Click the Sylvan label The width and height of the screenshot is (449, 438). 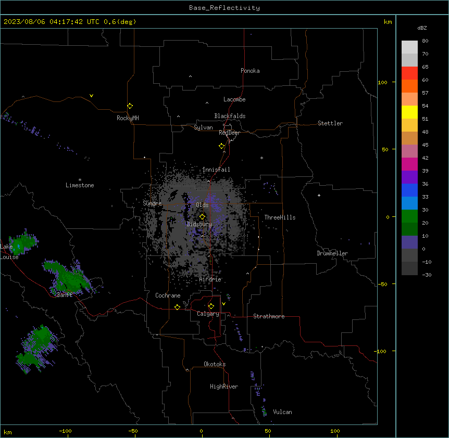pos(203,127)
